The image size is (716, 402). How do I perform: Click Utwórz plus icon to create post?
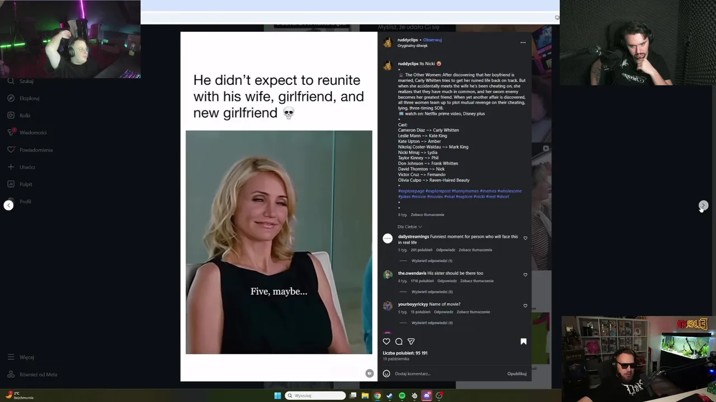point(11,167)
